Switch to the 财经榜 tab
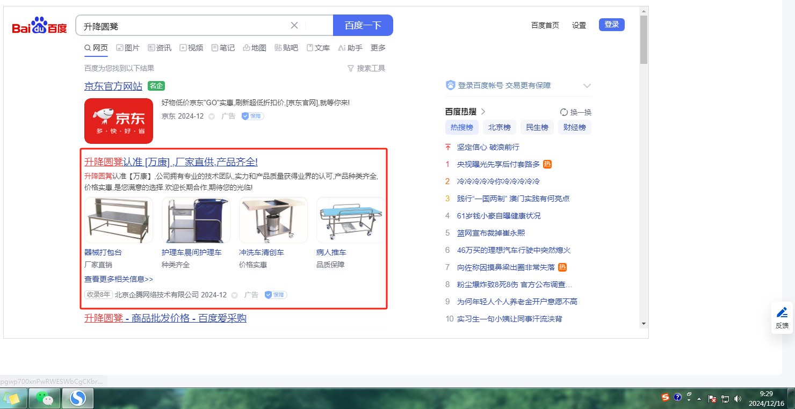The image size is (795, 409). (x=575, y=127)
